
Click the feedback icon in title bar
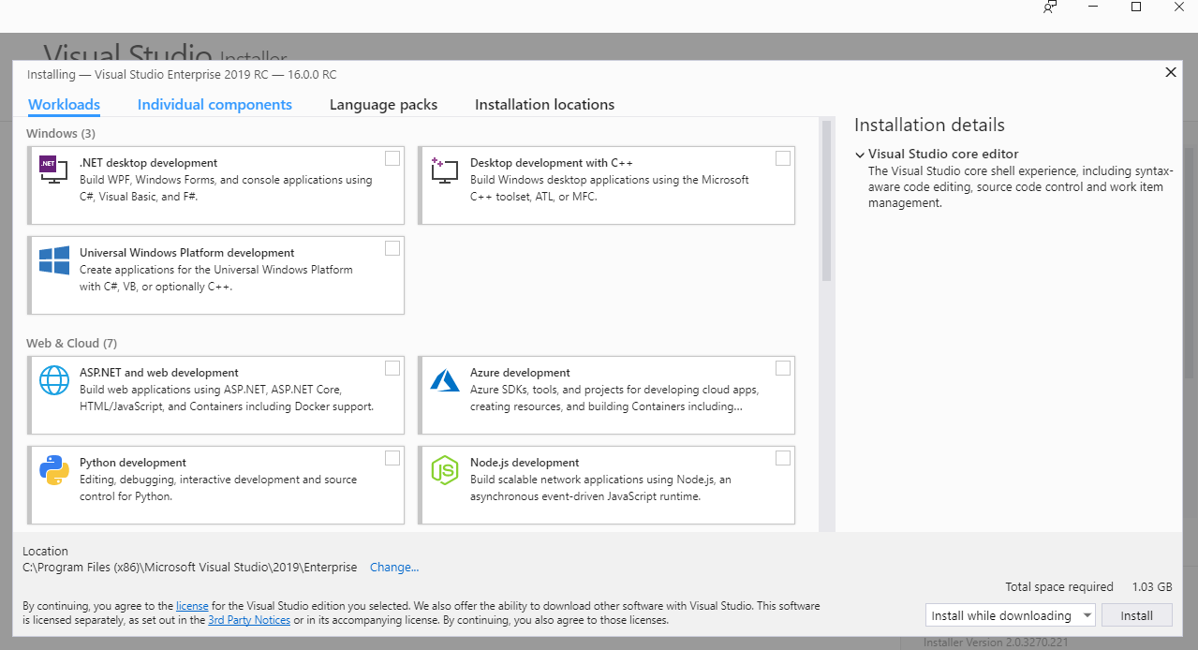[1050, 7]
